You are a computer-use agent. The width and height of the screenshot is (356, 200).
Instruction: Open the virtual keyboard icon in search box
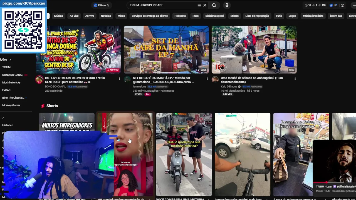[x=199, y=5]
